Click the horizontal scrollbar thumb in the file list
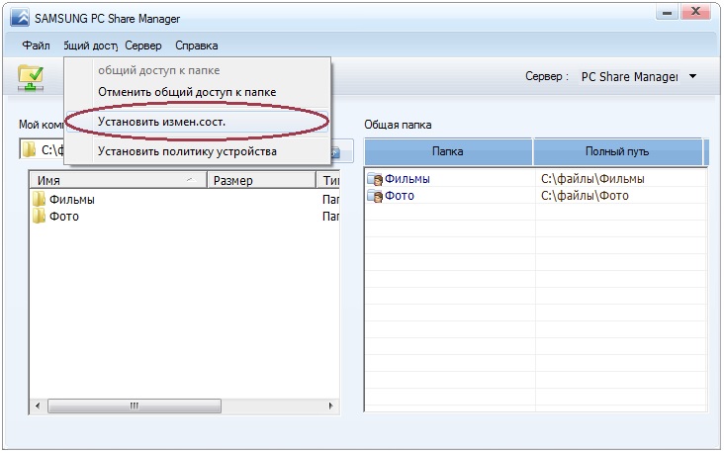Screen dimensions: 724x453 135,406
